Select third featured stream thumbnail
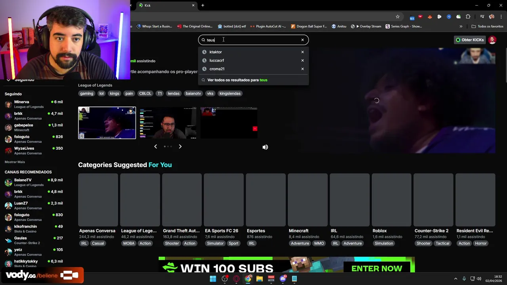The width and height of the screenshot is (507, 285). (x=229, y=123)
